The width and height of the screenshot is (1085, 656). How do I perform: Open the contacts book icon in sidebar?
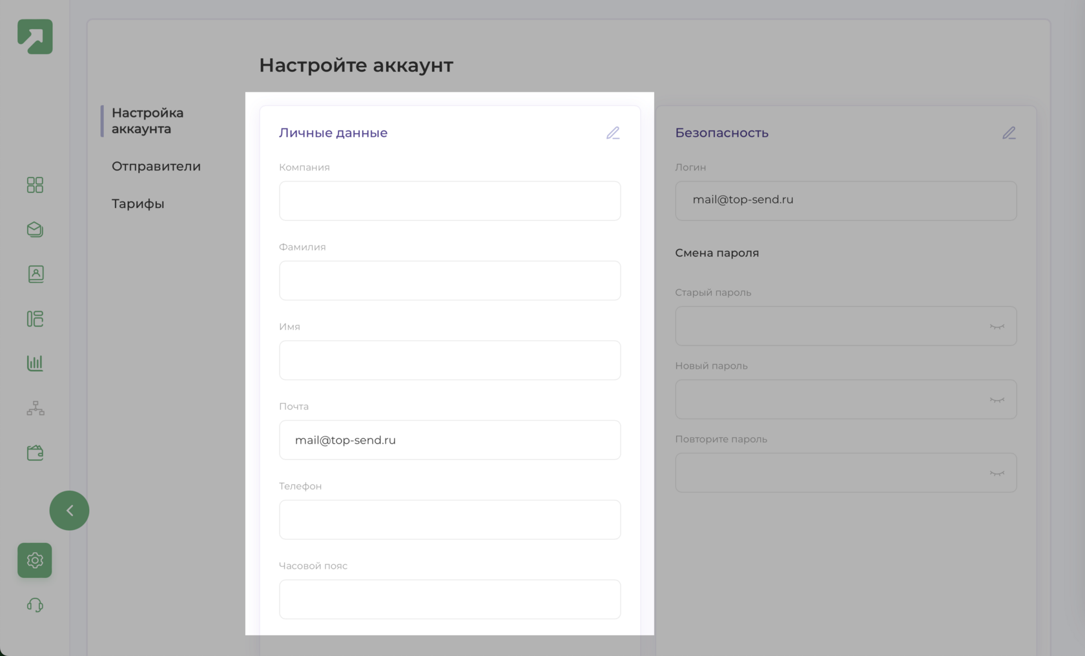click(x=36, y=274)
